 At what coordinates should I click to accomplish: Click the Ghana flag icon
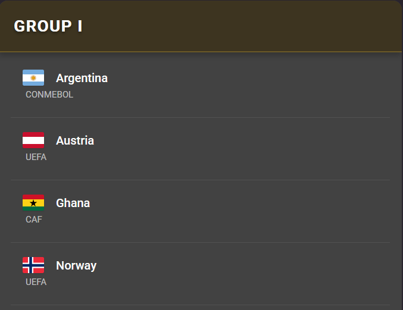click(33, 203)
